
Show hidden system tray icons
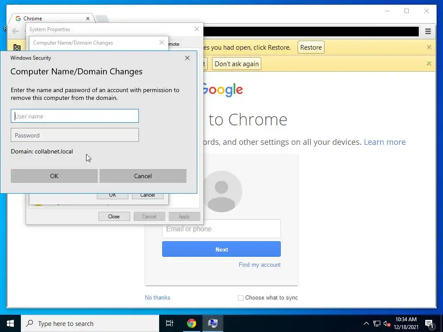pyautogui.click(x=366, y=323)
